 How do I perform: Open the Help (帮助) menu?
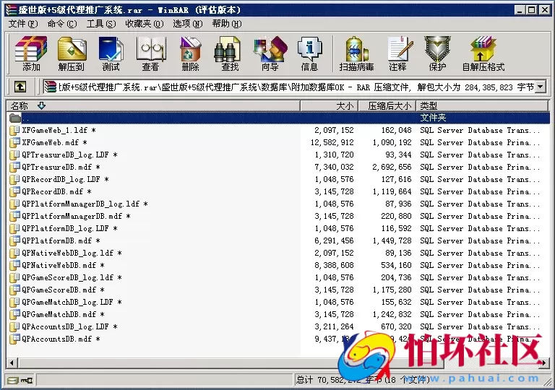tap(227, 24)
